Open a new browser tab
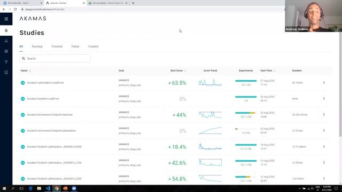 tap(133, 3)
